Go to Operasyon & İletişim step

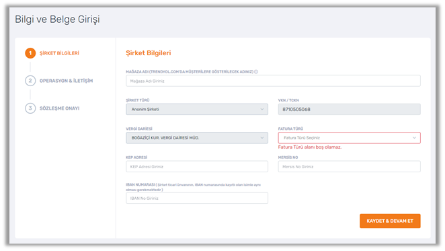click(x=66, y=81)
